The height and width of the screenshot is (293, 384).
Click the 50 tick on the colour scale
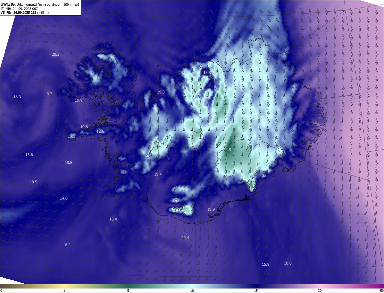pos(382,291)
